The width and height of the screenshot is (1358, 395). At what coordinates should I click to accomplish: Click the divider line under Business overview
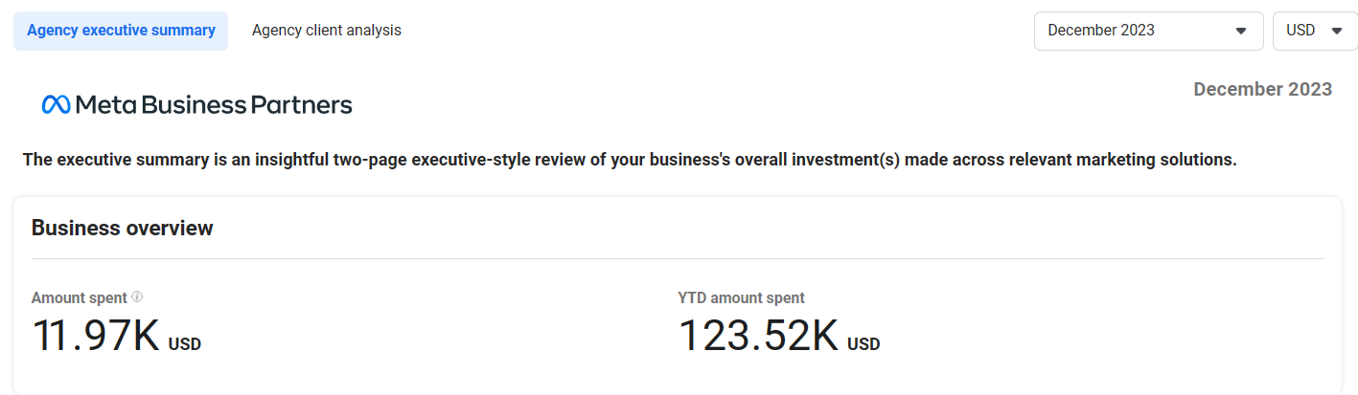[x=678, y=258]
